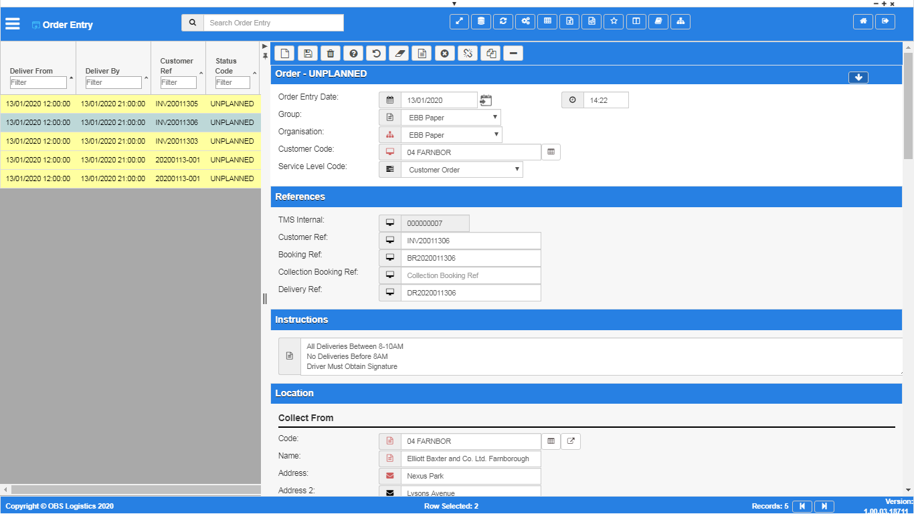Go to the last record button
The width and height of the screenshot is (914, 514).
[824, 506]
